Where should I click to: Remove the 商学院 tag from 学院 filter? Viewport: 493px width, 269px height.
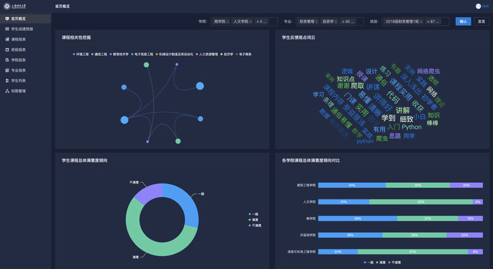point(227,22)
